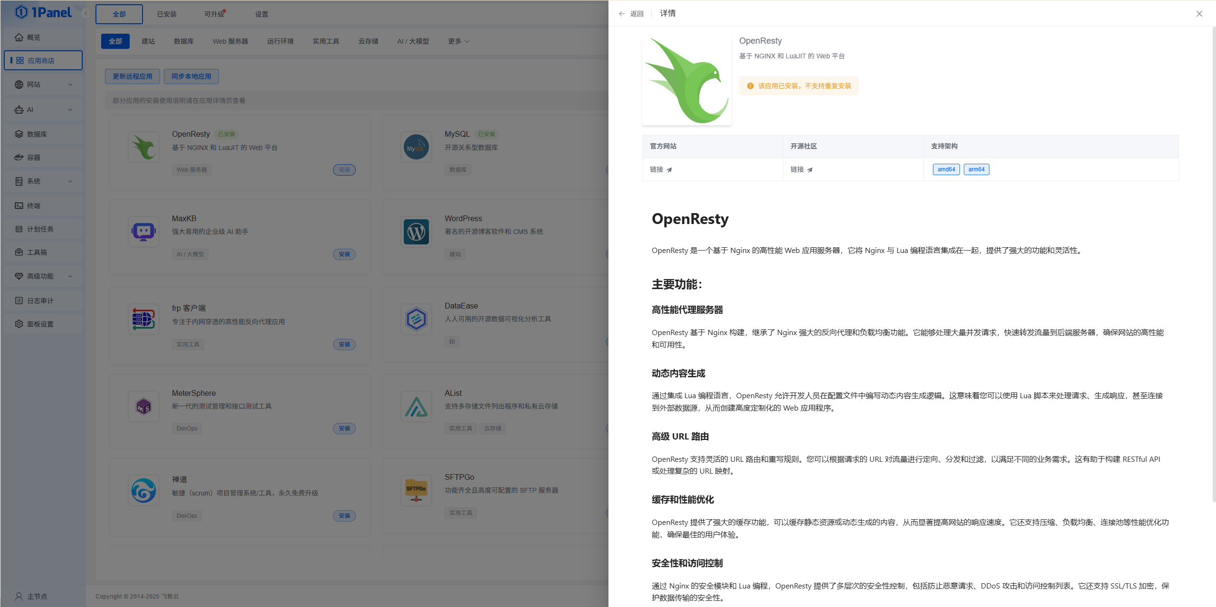Viewport: 1216px width, 607px height.
Task: Click the 更新远程应用 button
Action: (x=133, y=76)
